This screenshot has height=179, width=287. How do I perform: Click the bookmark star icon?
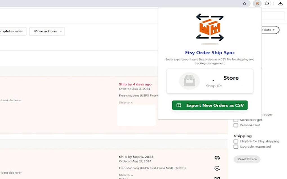[245, 4]
